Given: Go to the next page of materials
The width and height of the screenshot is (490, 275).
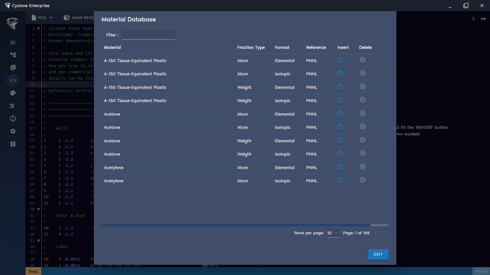Looking at the screenshot, I should point(381,233).
